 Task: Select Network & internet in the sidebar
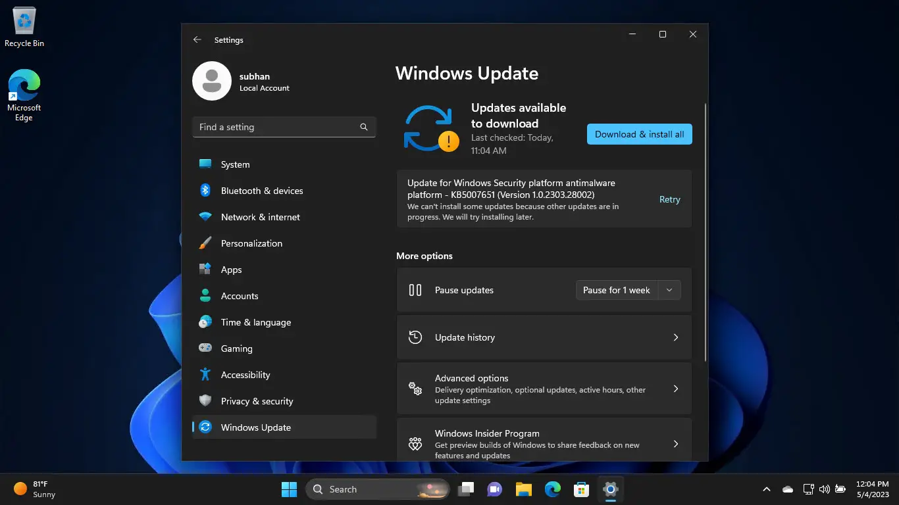[x=284, y=217]
